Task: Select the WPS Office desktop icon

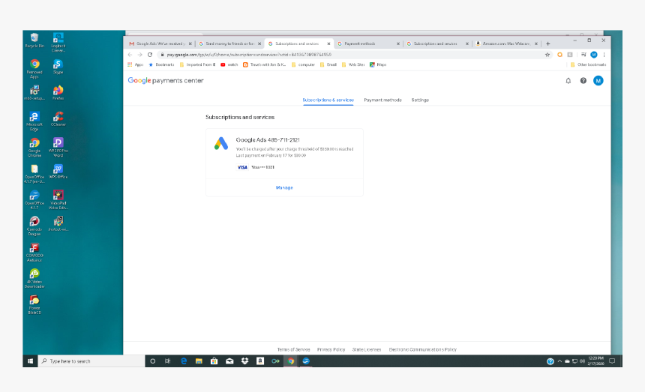Action: pyautogui.click(x=58, y=172)
